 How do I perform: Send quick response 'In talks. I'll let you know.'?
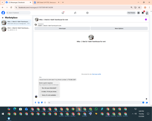point(49,92)
